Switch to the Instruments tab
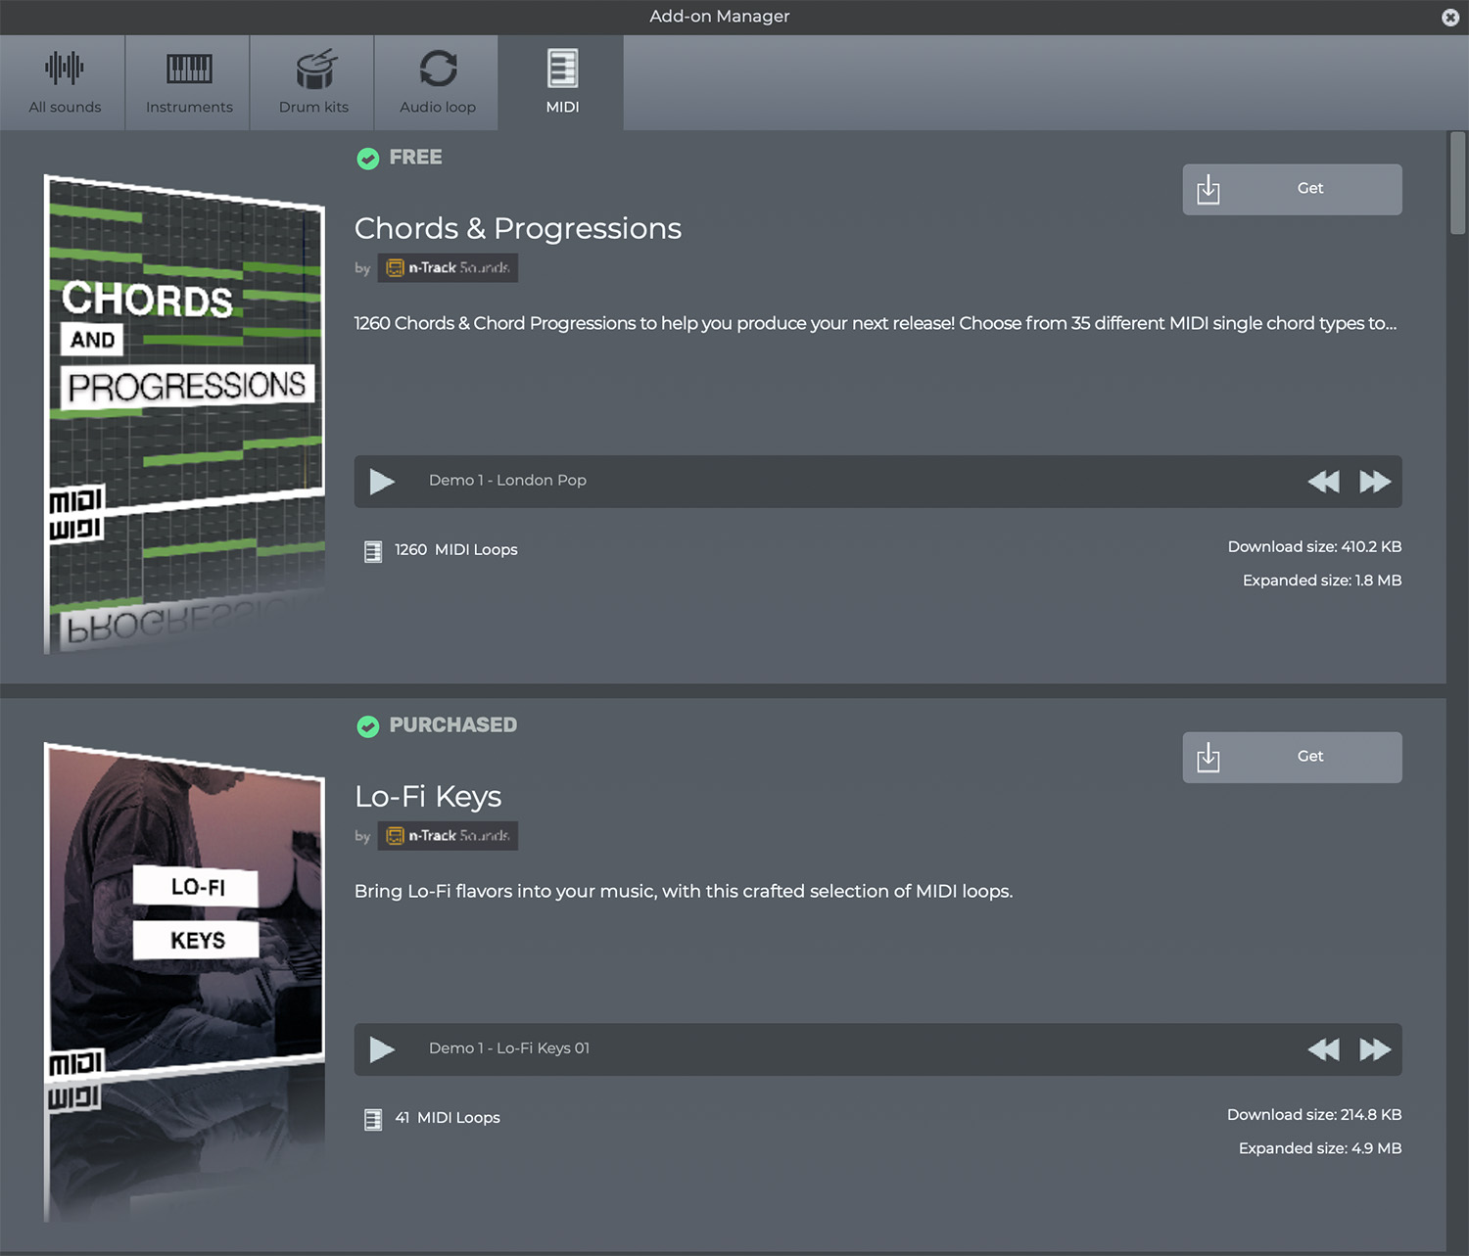Viewport: 1469px width, 1256px height. (189, 83)
